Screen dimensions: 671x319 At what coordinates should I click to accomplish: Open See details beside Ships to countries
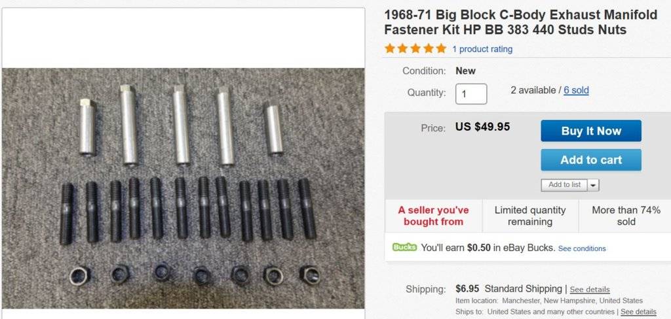[638, 312]
